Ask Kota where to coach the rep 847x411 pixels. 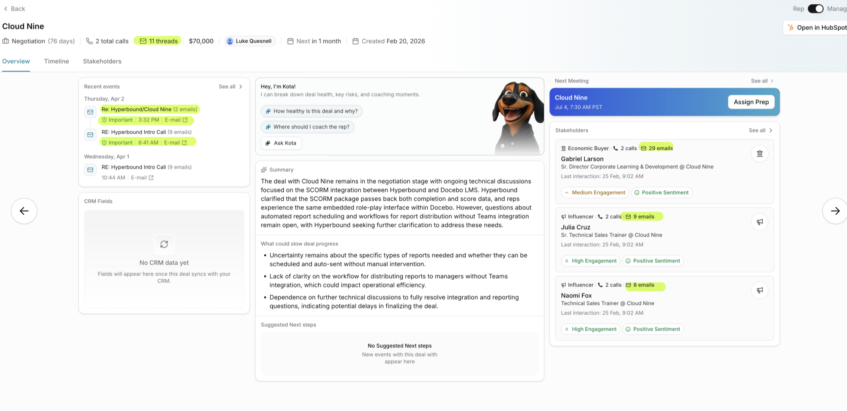[x=307, y=127]
